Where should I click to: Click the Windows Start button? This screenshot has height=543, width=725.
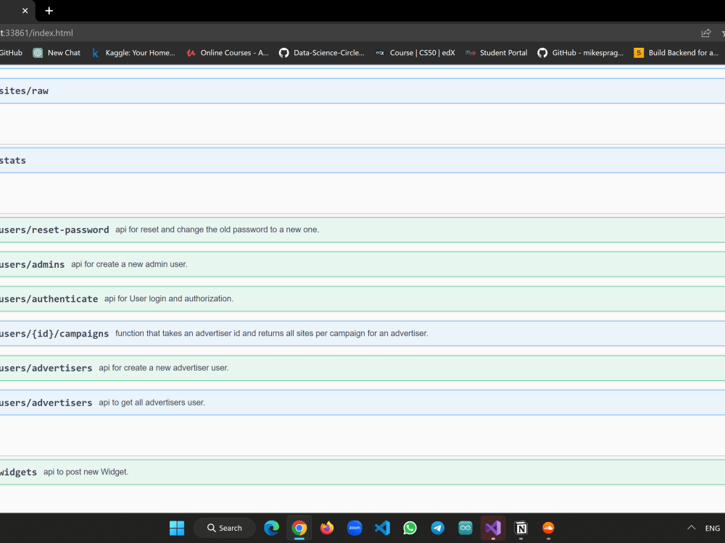click(x=176, y=528)
